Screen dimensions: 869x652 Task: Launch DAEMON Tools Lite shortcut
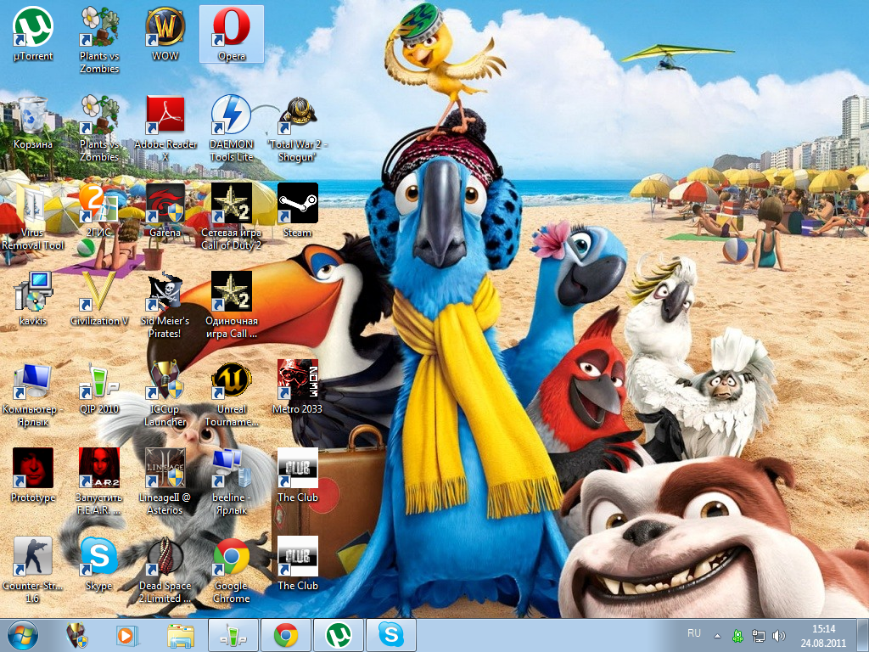tap(231, 129)
